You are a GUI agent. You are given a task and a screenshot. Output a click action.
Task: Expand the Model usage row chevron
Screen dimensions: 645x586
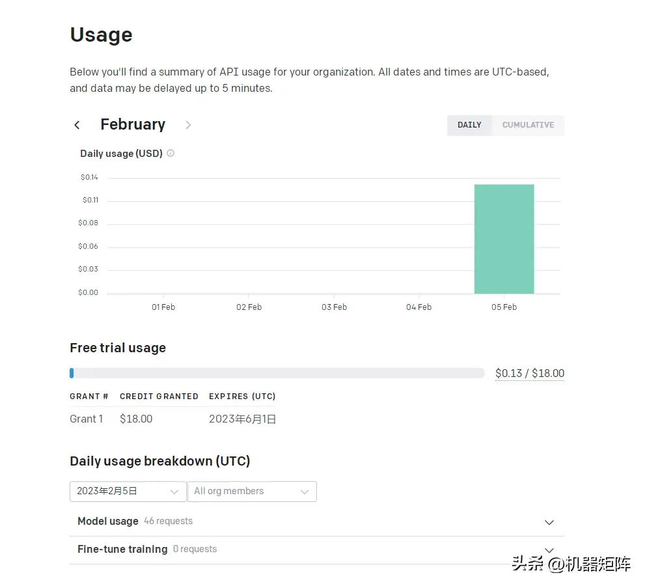click(x=549, y=522)
